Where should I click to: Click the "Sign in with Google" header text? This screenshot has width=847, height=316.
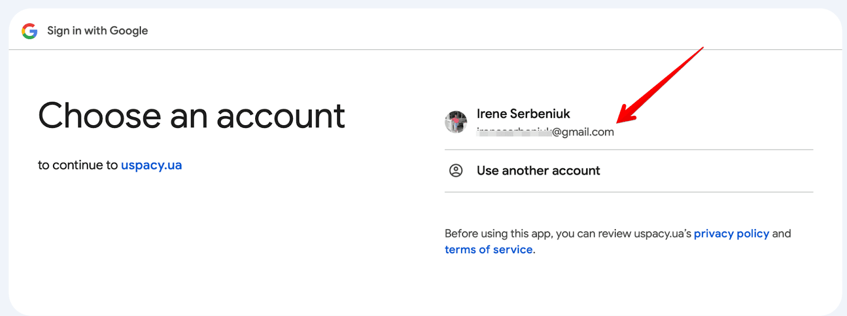click(97, 31)
